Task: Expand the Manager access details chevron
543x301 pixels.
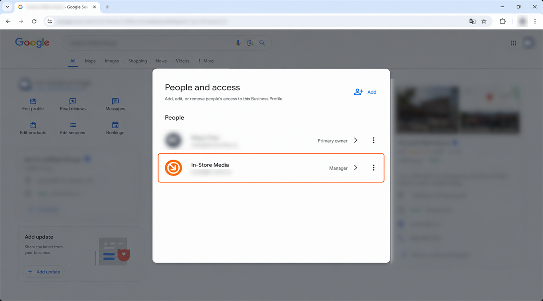Action: pos(356,168)
